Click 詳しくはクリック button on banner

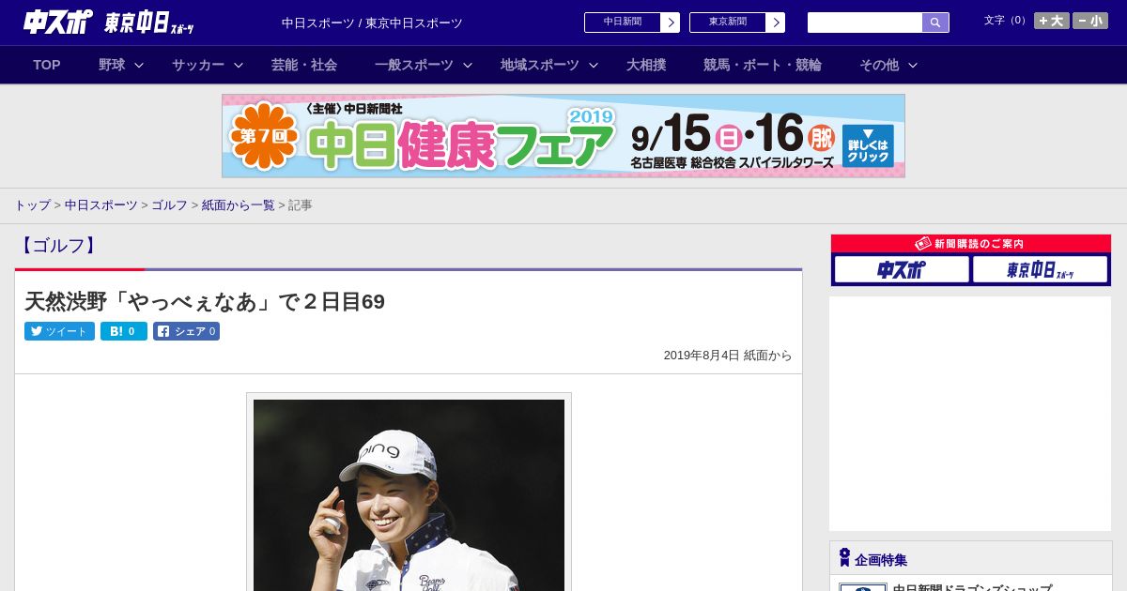pos(868,145)
